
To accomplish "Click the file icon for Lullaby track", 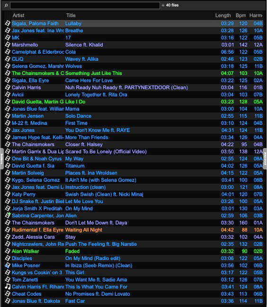I will (x=8, y=23).
